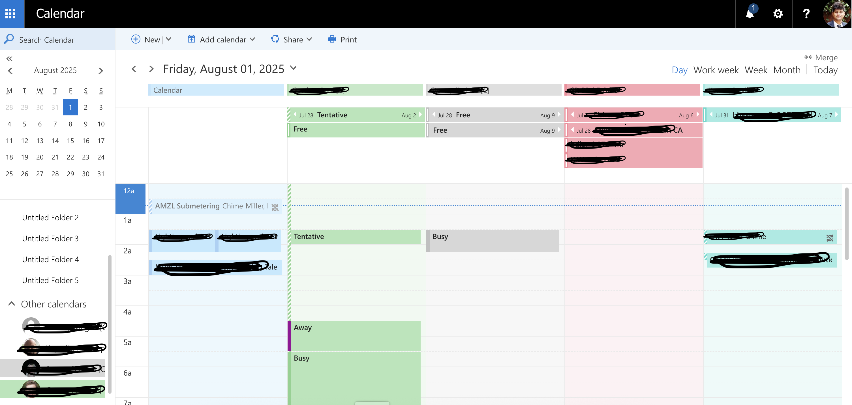
Task: Go to next month in mini calendar
Action: tap(101, 71)
